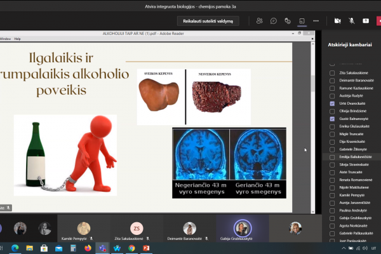This screenshot has height=254, width=381.
Task: Open the share content tray
Action: point(366,21)
